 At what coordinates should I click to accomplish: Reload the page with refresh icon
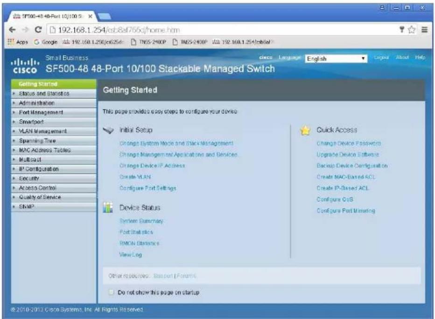point(38,30)
